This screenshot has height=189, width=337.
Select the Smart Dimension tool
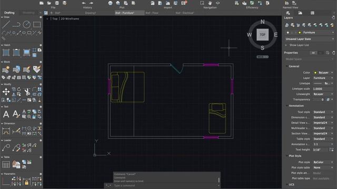tap(6, 131)
